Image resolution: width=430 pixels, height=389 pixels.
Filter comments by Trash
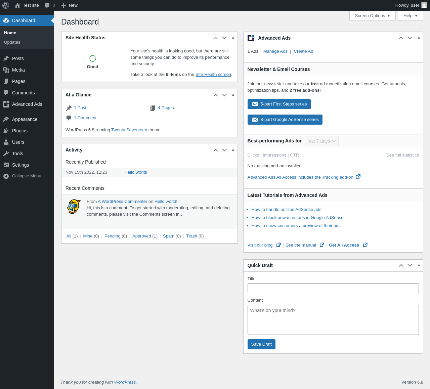coord(191,236)
